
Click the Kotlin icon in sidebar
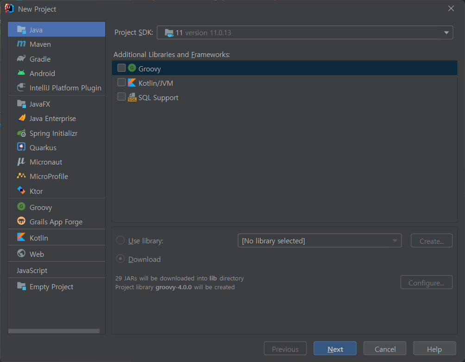21,237
